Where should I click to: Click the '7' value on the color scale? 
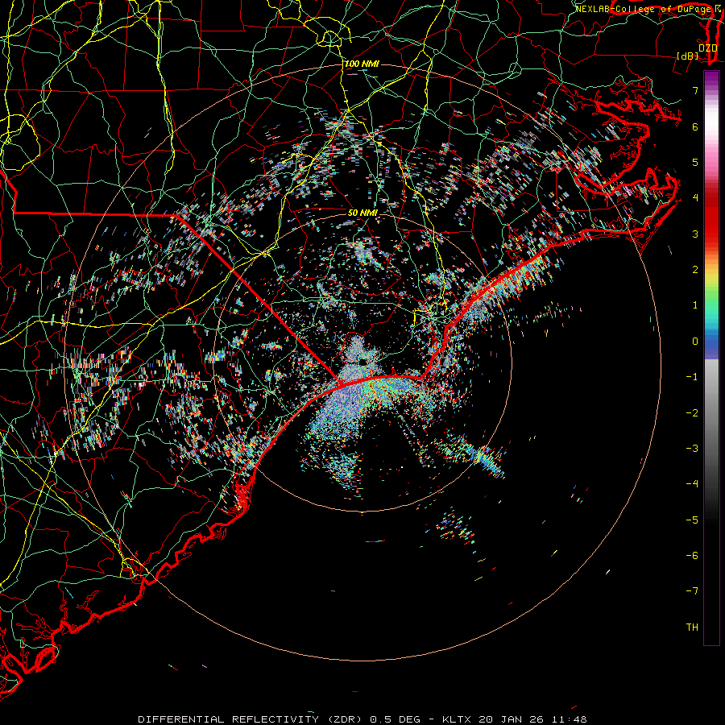(695, 90)
